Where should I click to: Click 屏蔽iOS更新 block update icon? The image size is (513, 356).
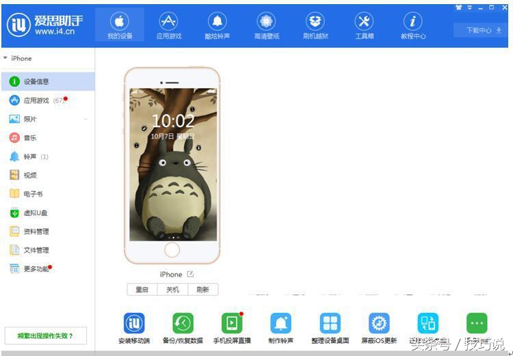[x=379, y=323]
